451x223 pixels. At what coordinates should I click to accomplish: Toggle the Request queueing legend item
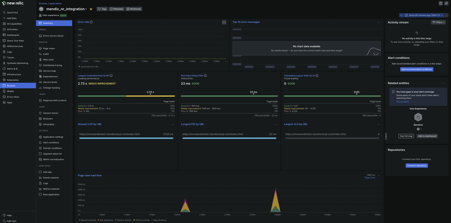pos(87,220)
